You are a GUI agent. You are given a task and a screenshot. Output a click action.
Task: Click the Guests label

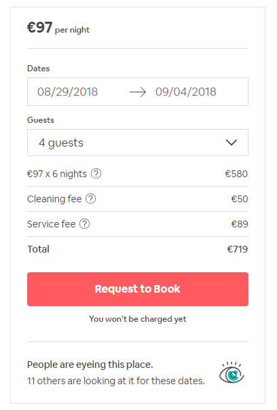click(41, 120)
